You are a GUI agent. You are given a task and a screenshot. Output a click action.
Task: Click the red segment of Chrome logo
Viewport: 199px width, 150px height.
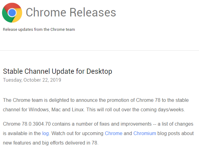tap(13, 6)
